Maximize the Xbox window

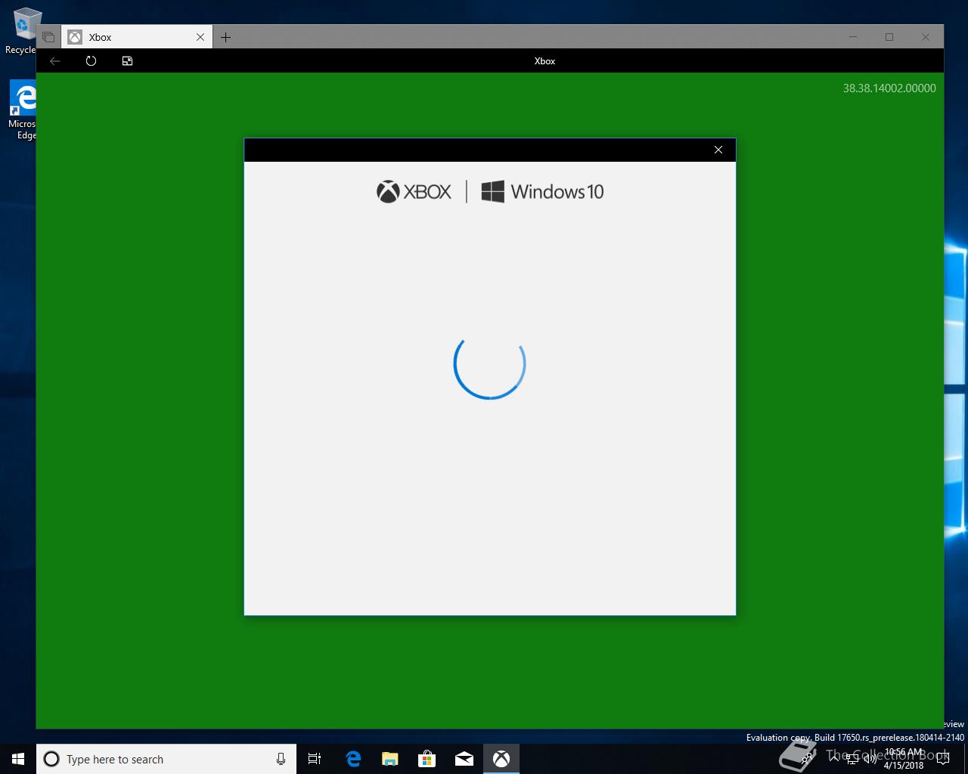pyautogui.click(x=889, y=37)
